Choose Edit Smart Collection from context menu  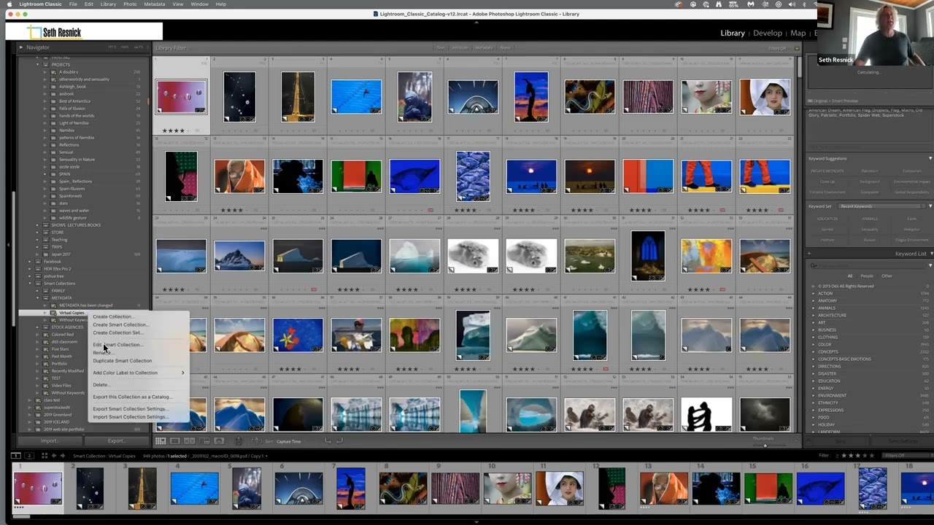tap(117, 345)
